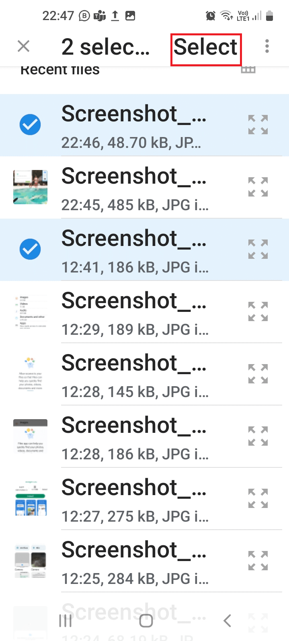Tap the Android back navigation button
Screen dimensions: 289x641
(x=227, y=621)
